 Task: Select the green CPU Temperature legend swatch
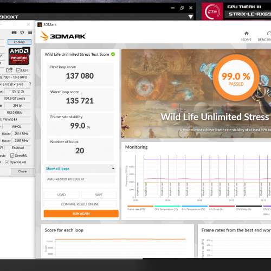(x=167, y=206)
